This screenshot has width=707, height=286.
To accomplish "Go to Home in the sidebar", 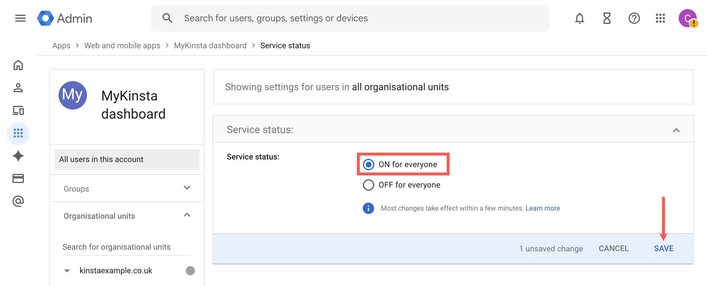I will (18, 65).
